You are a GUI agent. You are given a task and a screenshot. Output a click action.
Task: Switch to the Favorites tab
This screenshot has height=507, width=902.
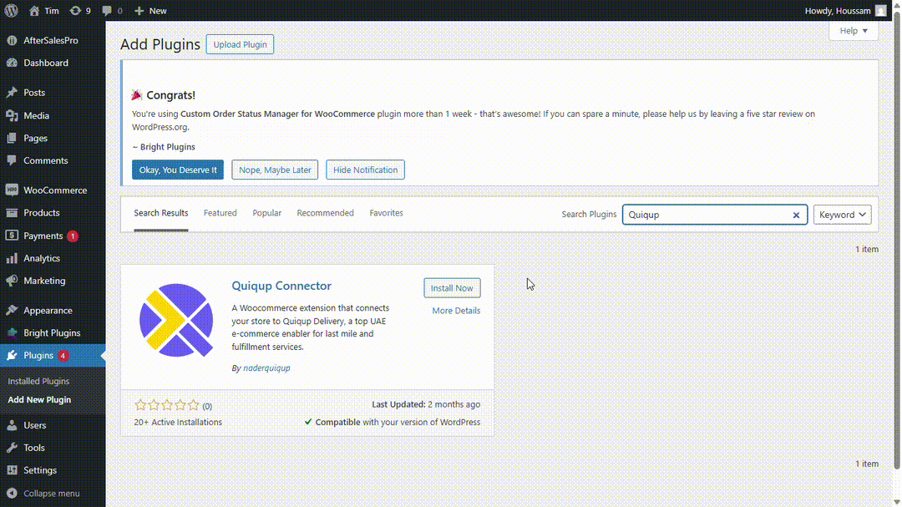386,213
